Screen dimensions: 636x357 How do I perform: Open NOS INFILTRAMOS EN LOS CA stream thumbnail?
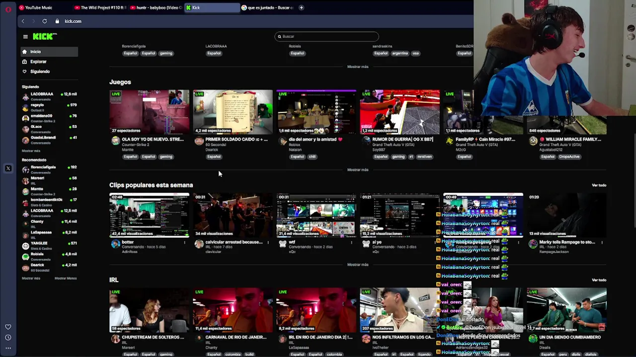399,310
